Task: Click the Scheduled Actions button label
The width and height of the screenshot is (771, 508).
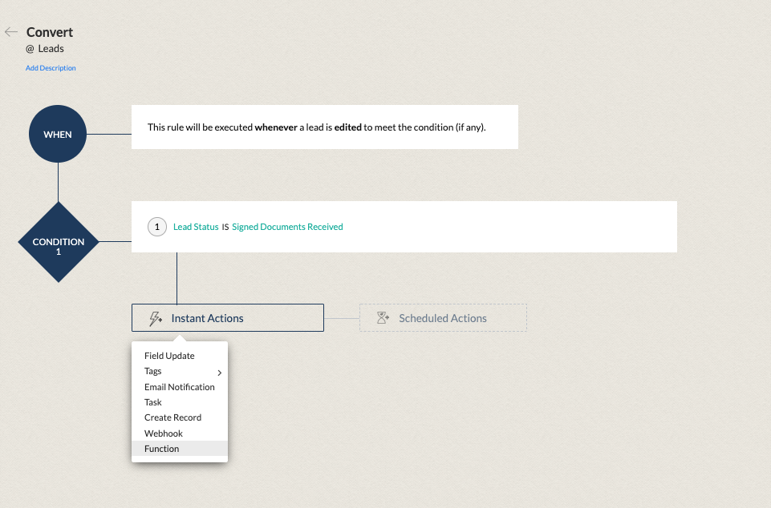Action: point(443,318)
